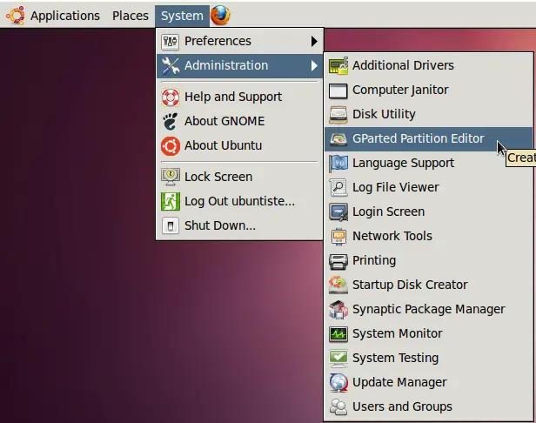Click the Disk Utility drive icon
The width and height of the screenshot is (536, 423).
click(338, 115)
